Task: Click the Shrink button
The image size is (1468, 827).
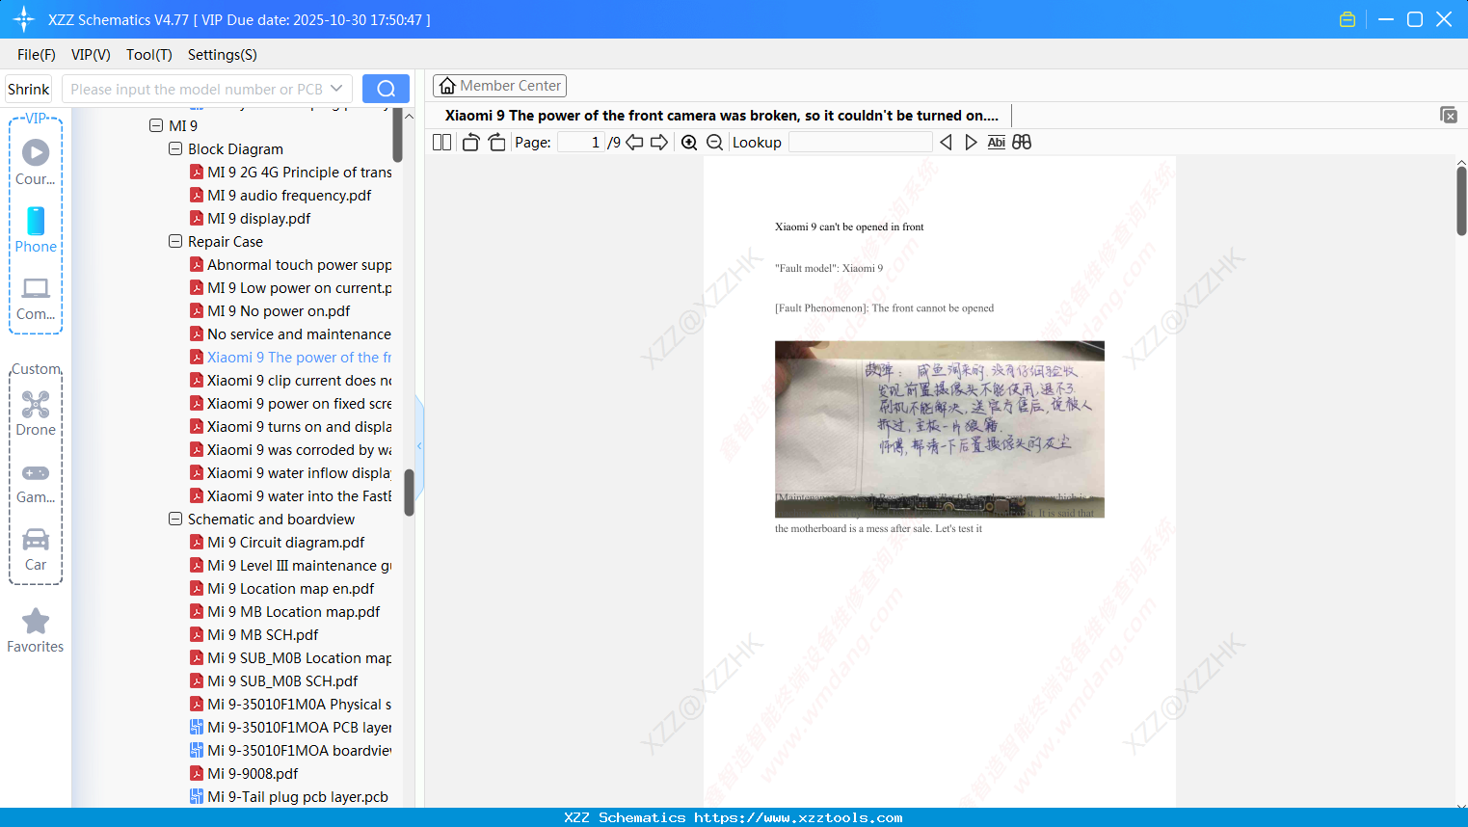Action: (x=29, y=89)
